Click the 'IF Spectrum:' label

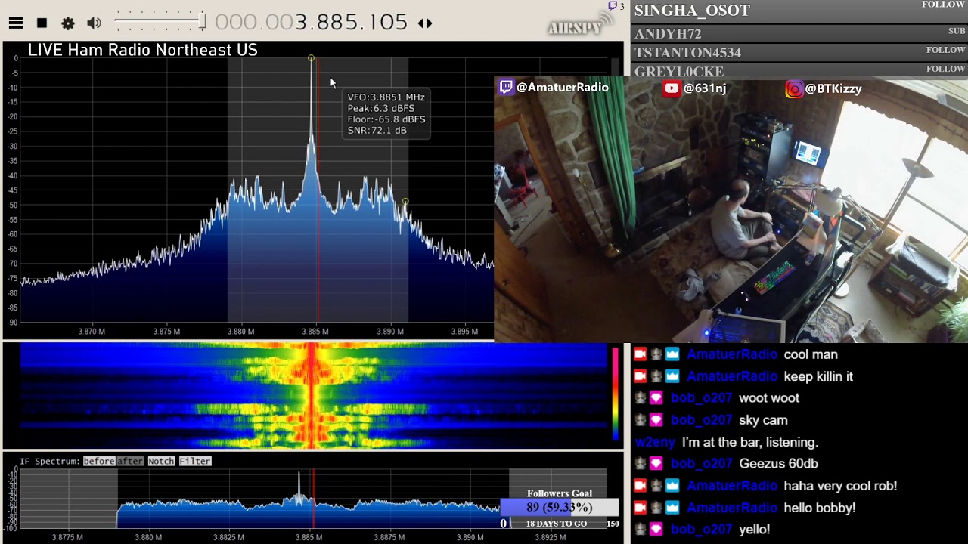[x=50, y=461]
